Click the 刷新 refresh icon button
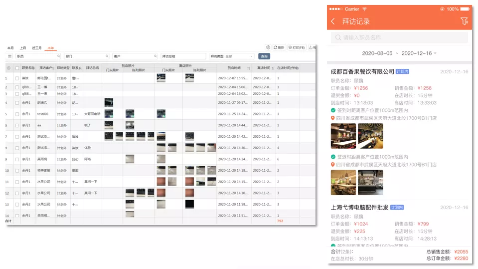The width and height of the screenshot is (478, 269). tap(279, 47)
